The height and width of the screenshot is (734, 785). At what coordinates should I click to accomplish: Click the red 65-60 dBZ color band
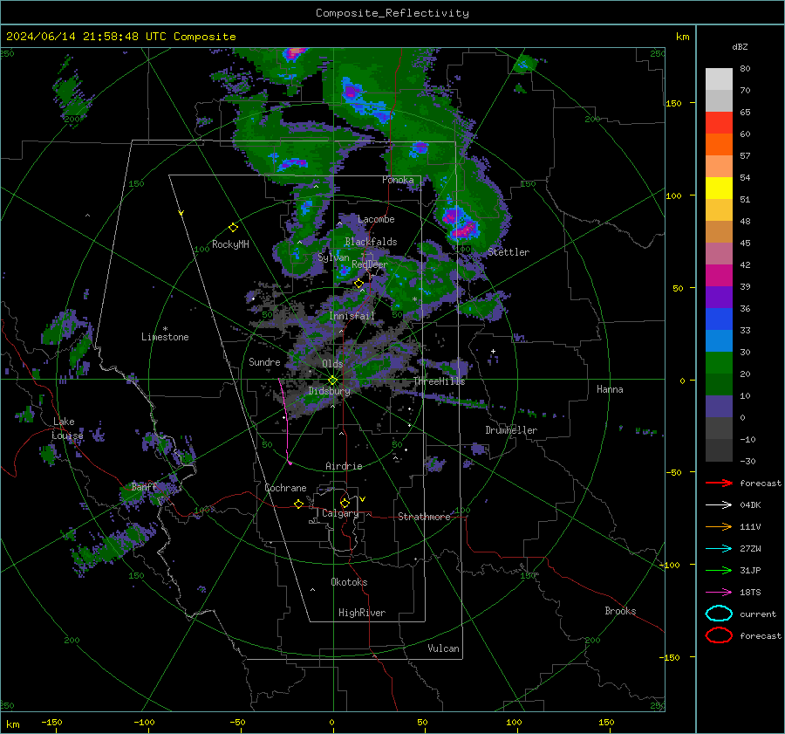click(x=719, y=123)
